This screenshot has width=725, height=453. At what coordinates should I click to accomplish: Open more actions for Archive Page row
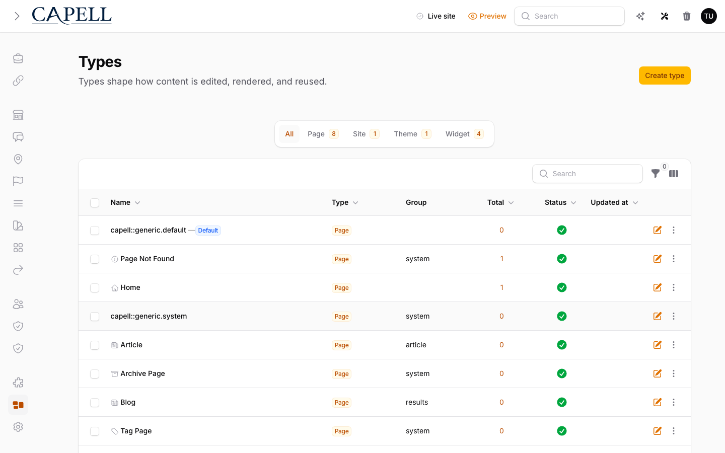(674, 373)
